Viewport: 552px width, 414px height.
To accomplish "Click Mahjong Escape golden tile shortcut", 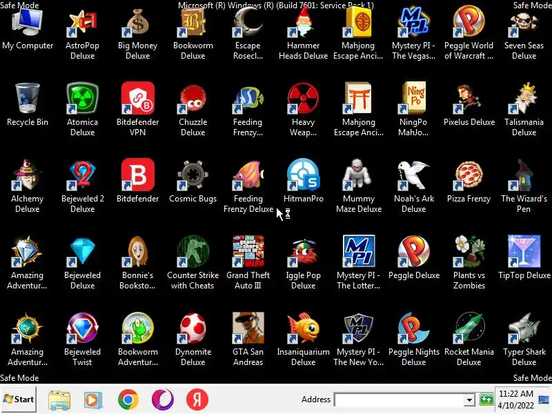I will click(x=358, y=34).
